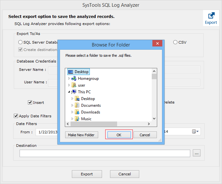Select the Homegroup icon in folder tree
The image size is (222, 184).
tap(74, 79)
